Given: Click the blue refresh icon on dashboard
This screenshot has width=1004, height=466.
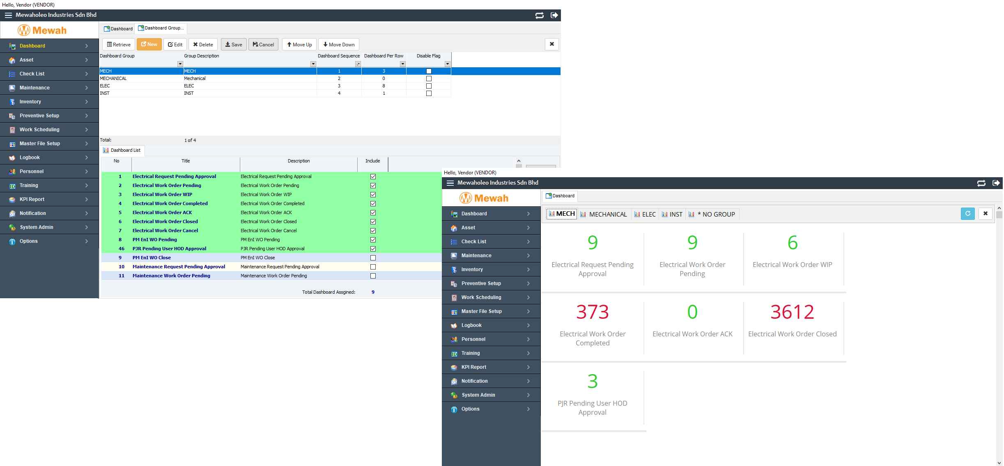Looking at the screenshot, I should (967, 213).
